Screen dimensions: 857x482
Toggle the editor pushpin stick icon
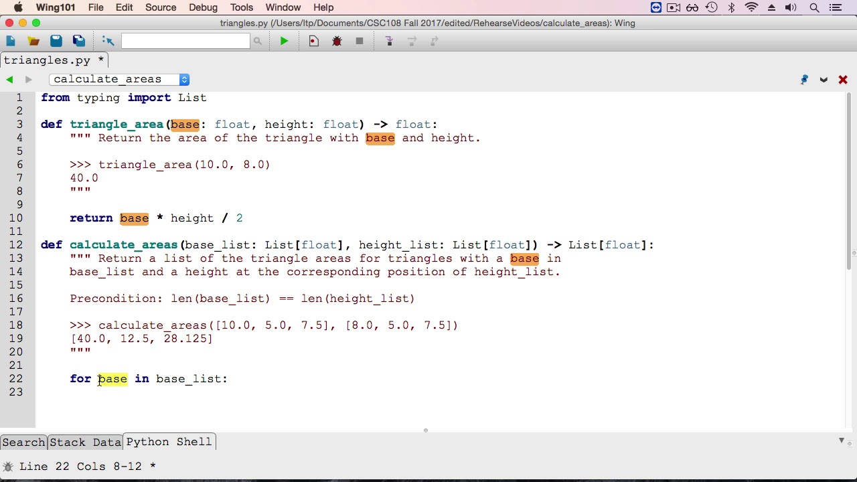click(x=804, y=79)
